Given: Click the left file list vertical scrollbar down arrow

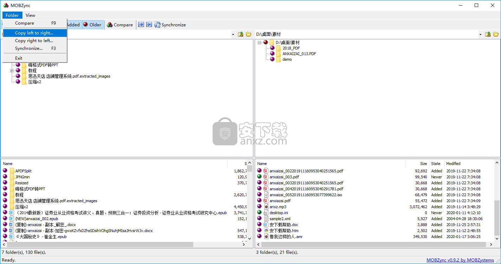Looking at the screenshot, I should pos(250,239).
